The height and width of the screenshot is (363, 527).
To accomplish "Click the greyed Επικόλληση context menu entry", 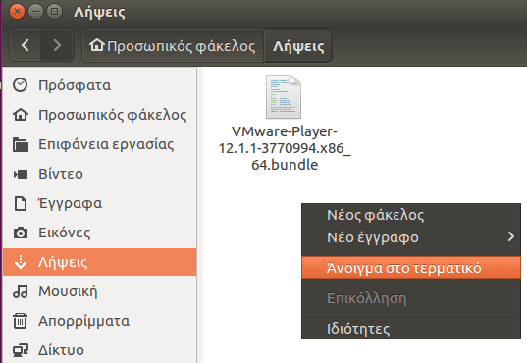I will click(411, 298).
